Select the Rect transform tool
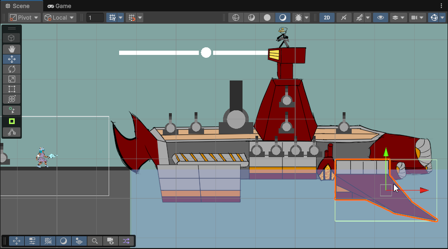 pos(12,89)
